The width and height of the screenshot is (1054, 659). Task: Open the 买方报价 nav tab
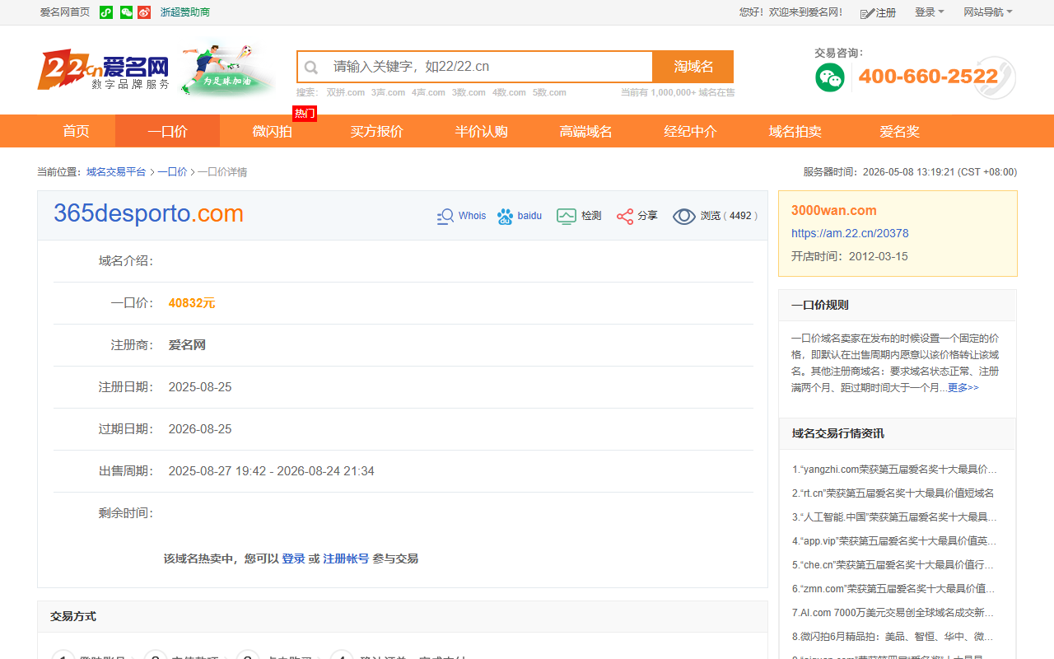(x=376, y=131)
